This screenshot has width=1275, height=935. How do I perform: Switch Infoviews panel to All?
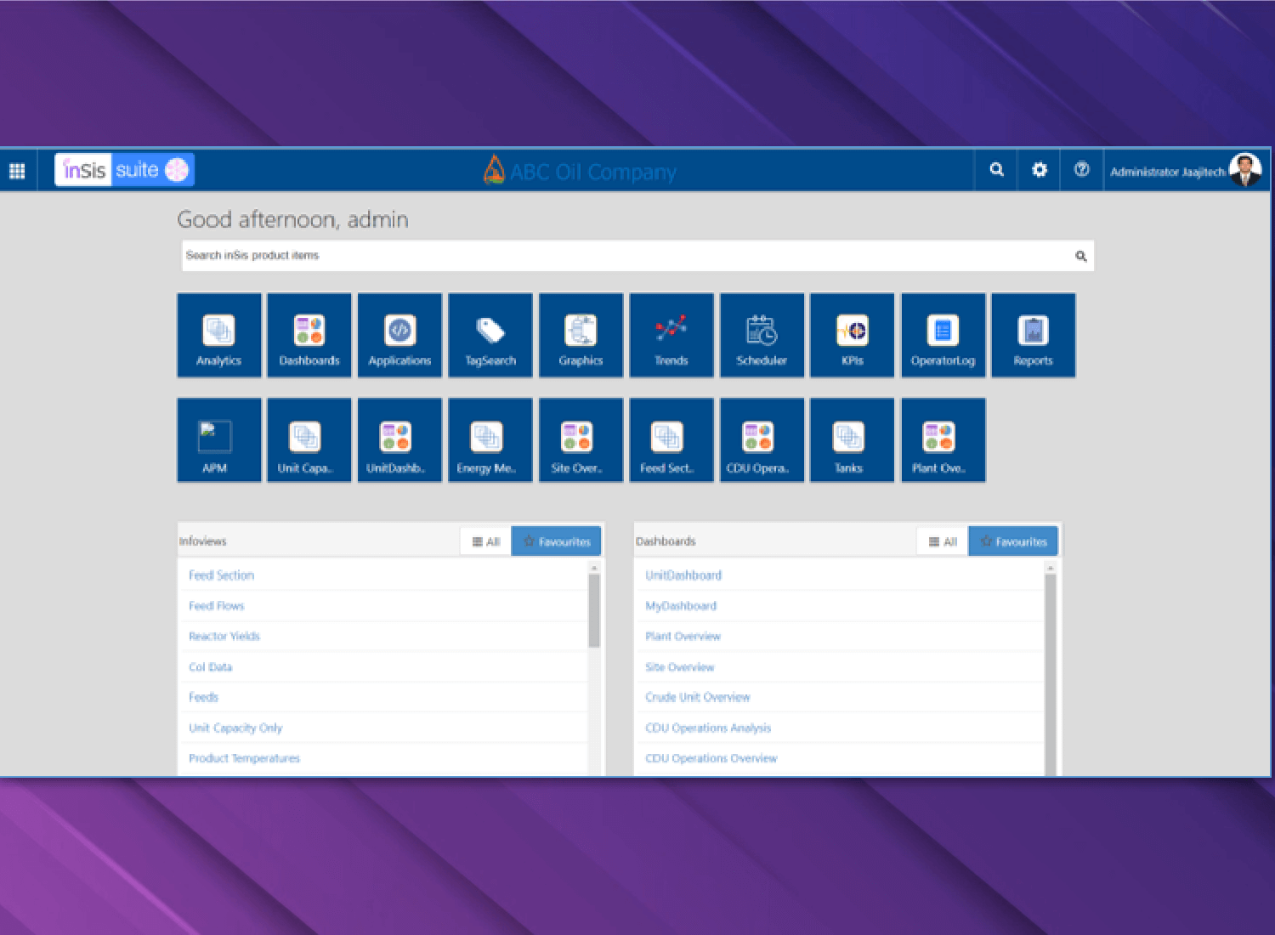click(x=486, y=541)
